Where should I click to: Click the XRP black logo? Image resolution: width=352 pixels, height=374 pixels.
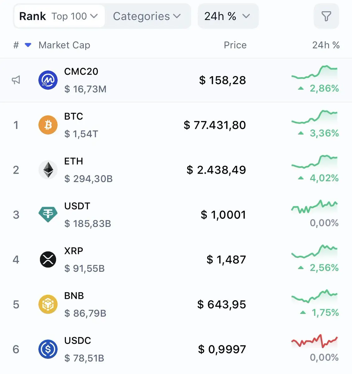tap(48, 260)
